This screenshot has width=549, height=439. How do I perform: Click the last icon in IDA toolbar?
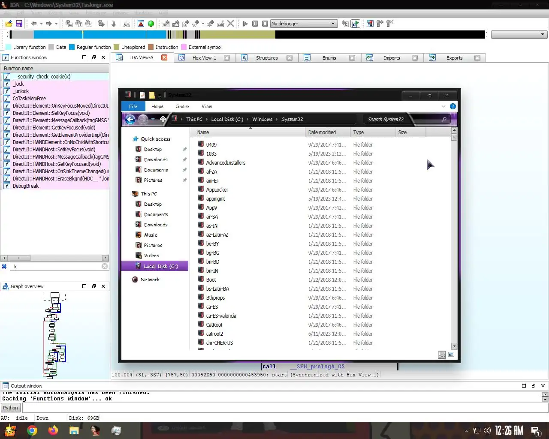390,24
